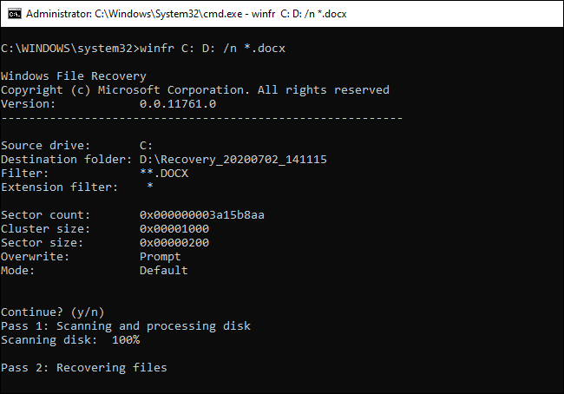Image resolution: width=564 pixels, height=394 pixels.
Task: Click the Extension filter asterisk value
Action: click(x=150, y=187)
